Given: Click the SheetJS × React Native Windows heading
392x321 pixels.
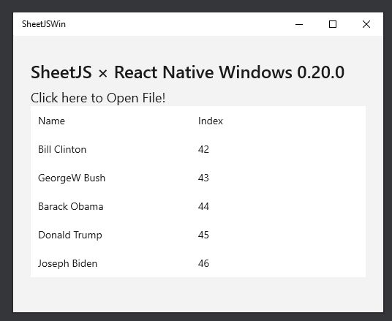Looking at the screenshot, I should click(187, 72).
